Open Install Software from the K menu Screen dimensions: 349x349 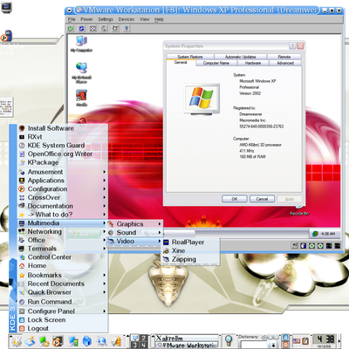63,128
